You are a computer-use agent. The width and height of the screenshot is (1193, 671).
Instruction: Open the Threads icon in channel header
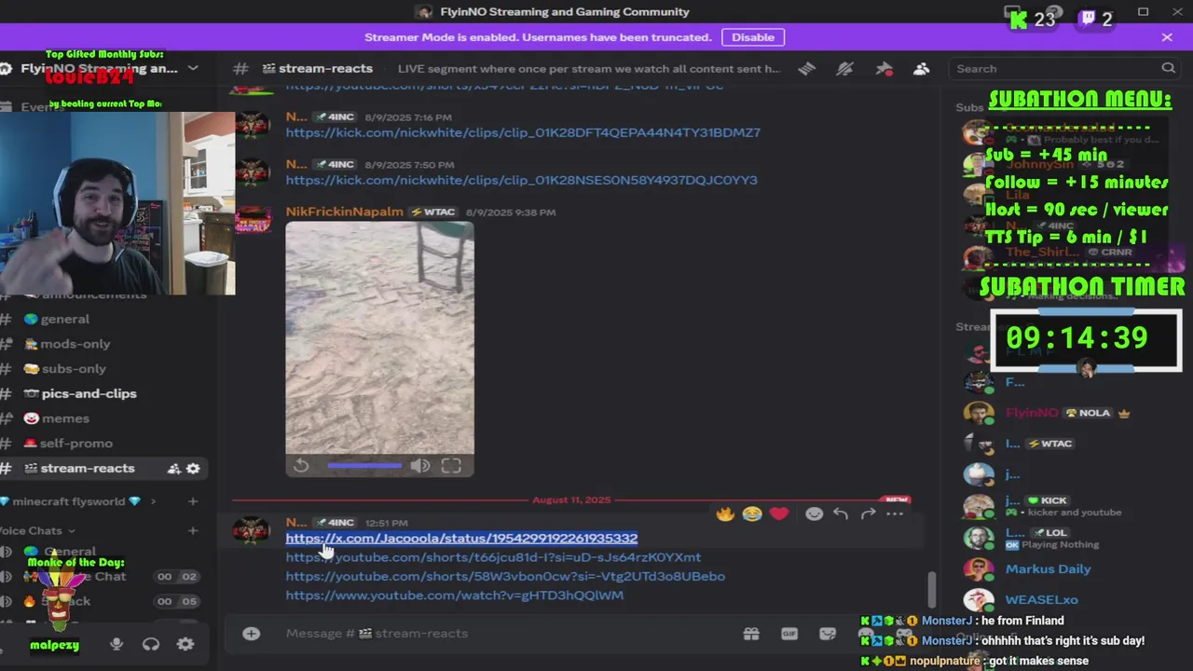807,68
